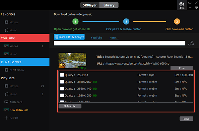Click the '1080p' label under thumbnail

(x=82, y=68)
